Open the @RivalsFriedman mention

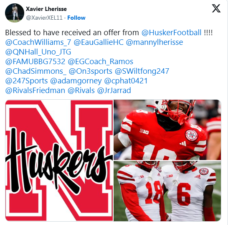(35, 91)
